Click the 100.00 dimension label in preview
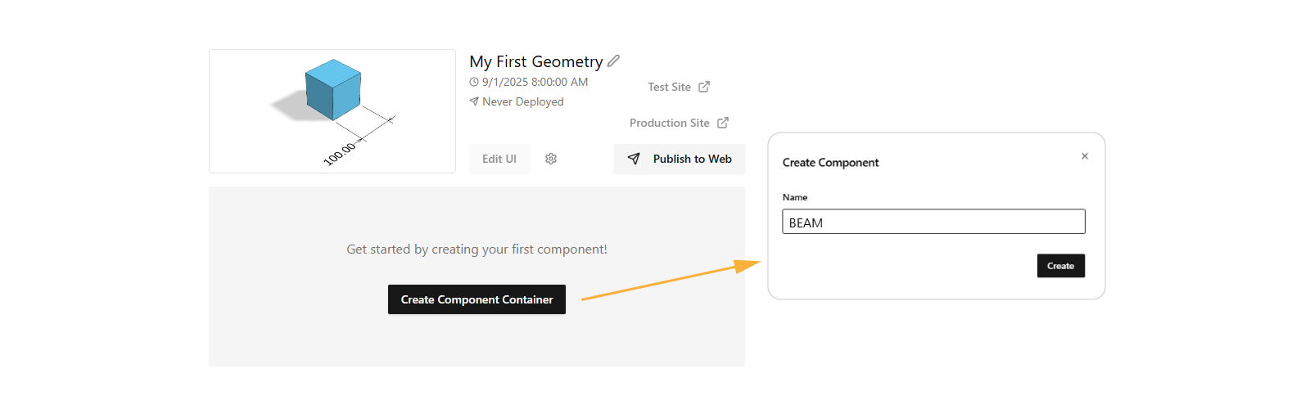 coord(340,154)
